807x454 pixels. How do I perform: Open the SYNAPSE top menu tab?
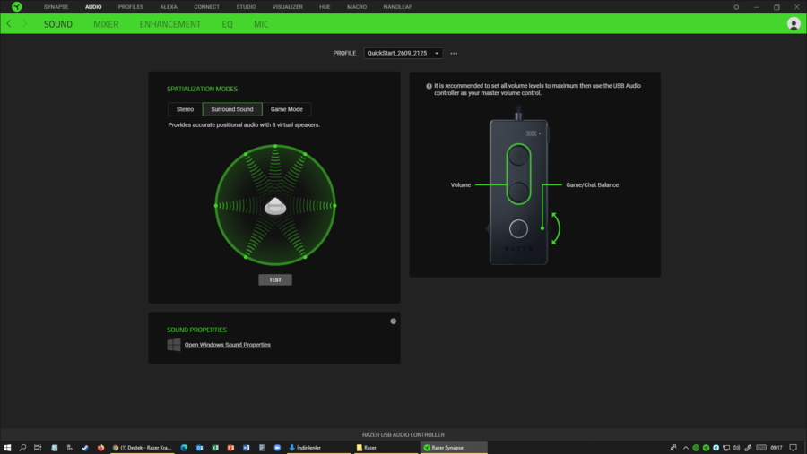56,7
